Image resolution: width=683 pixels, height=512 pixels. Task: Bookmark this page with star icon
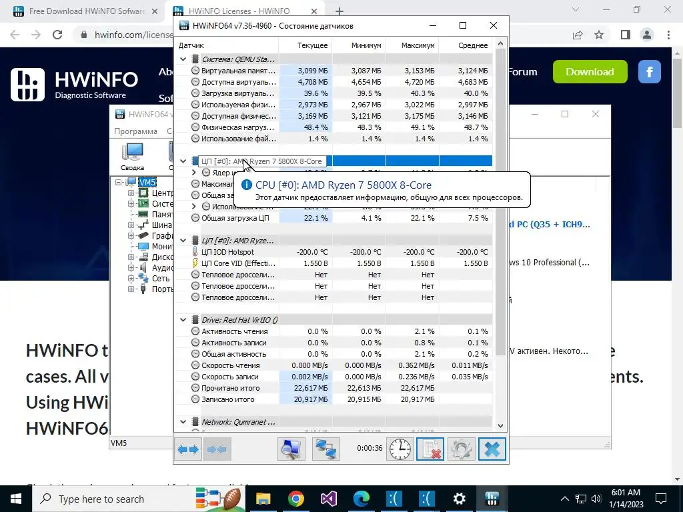pyautogui.click(x=599, y=35)
